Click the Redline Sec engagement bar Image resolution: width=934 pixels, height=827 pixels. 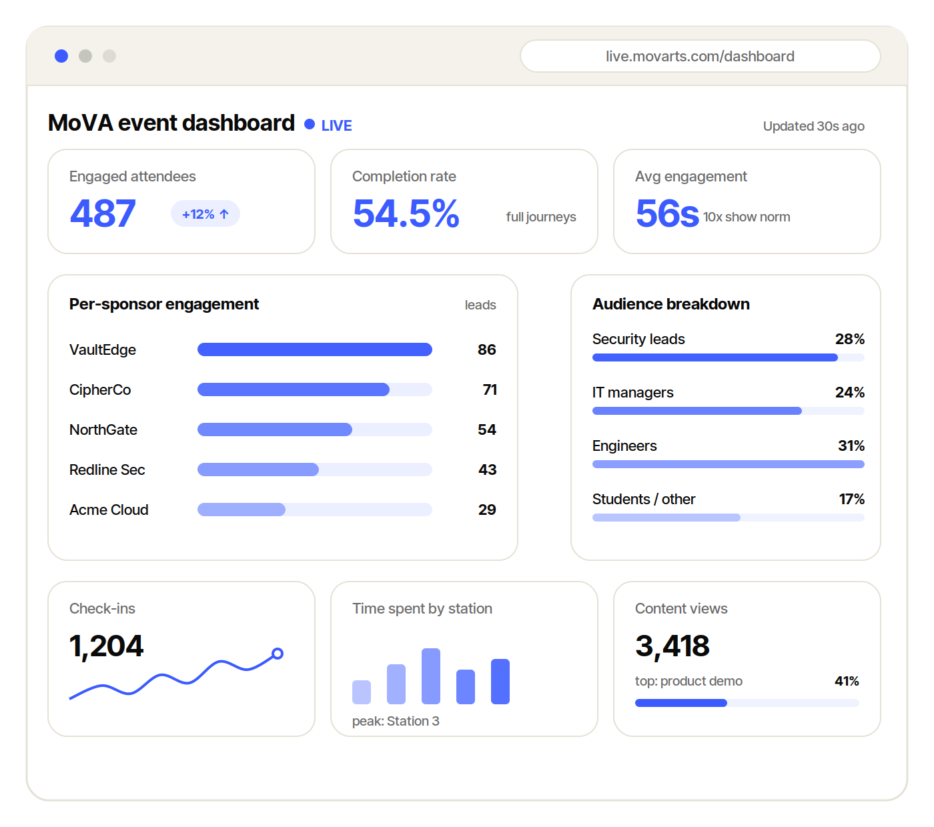315,470
